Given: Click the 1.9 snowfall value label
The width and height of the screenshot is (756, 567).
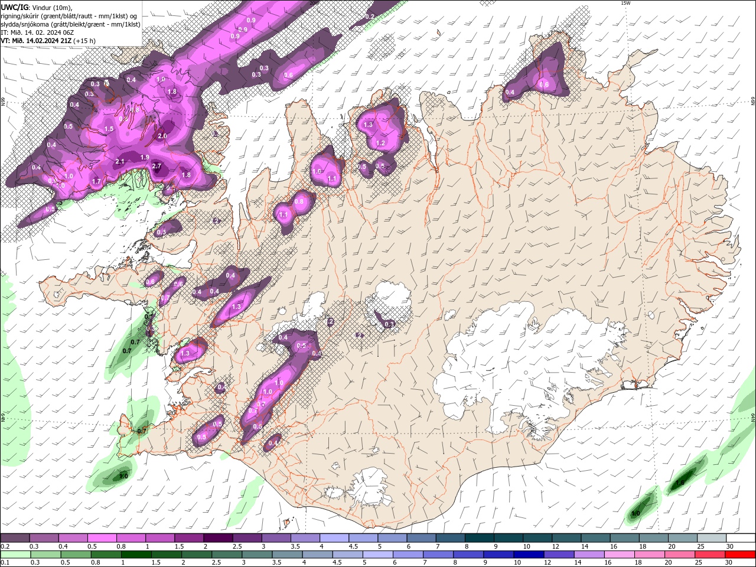Looking at the screenshot, I should [x=145, y=157].
